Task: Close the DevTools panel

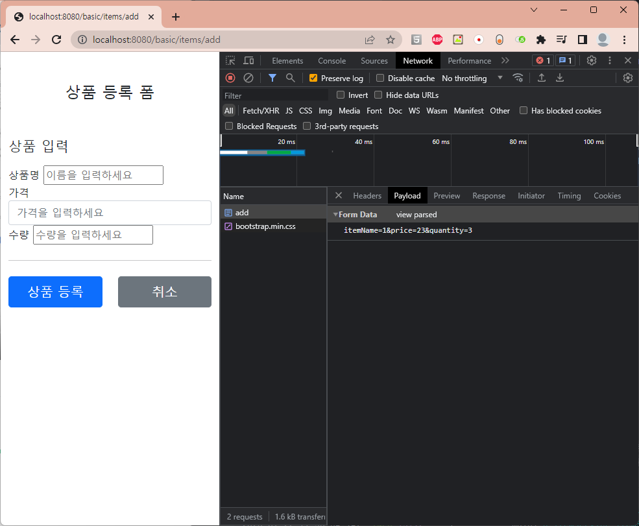Action: click(x=628, y=61)
